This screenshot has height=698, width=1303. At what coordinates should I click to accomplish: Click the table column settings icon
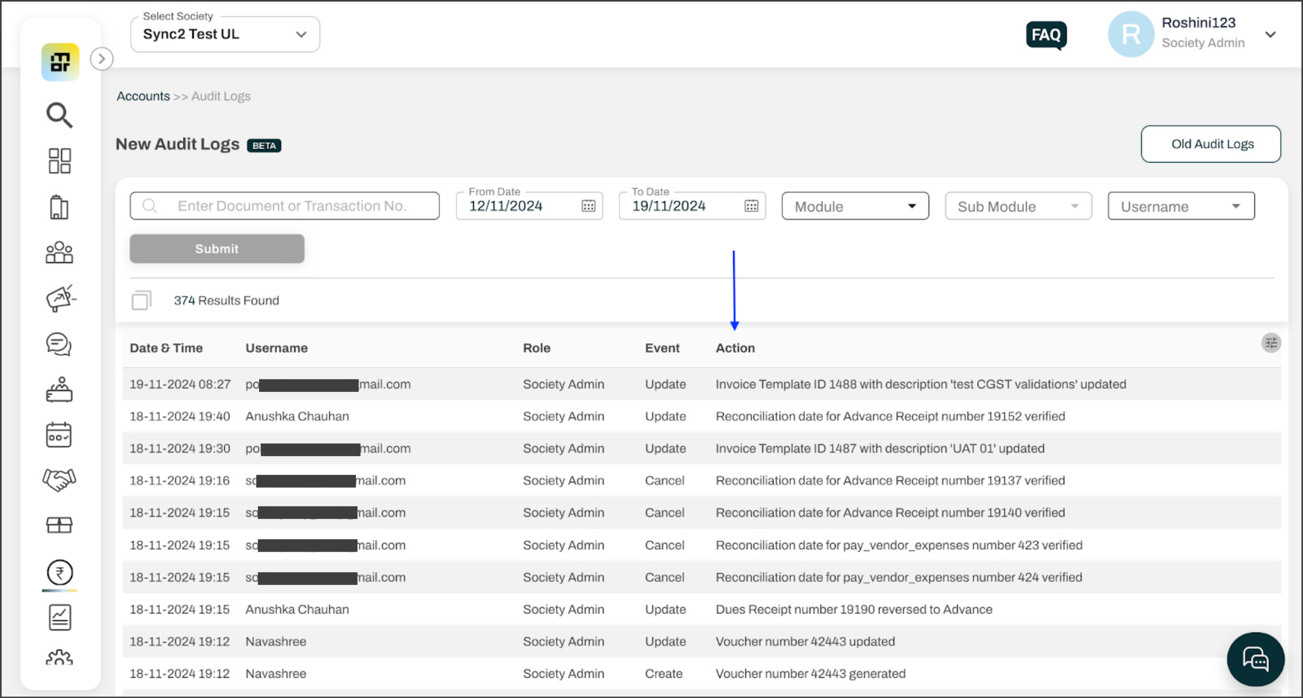pyautogui.click(x=1271, y=343)
